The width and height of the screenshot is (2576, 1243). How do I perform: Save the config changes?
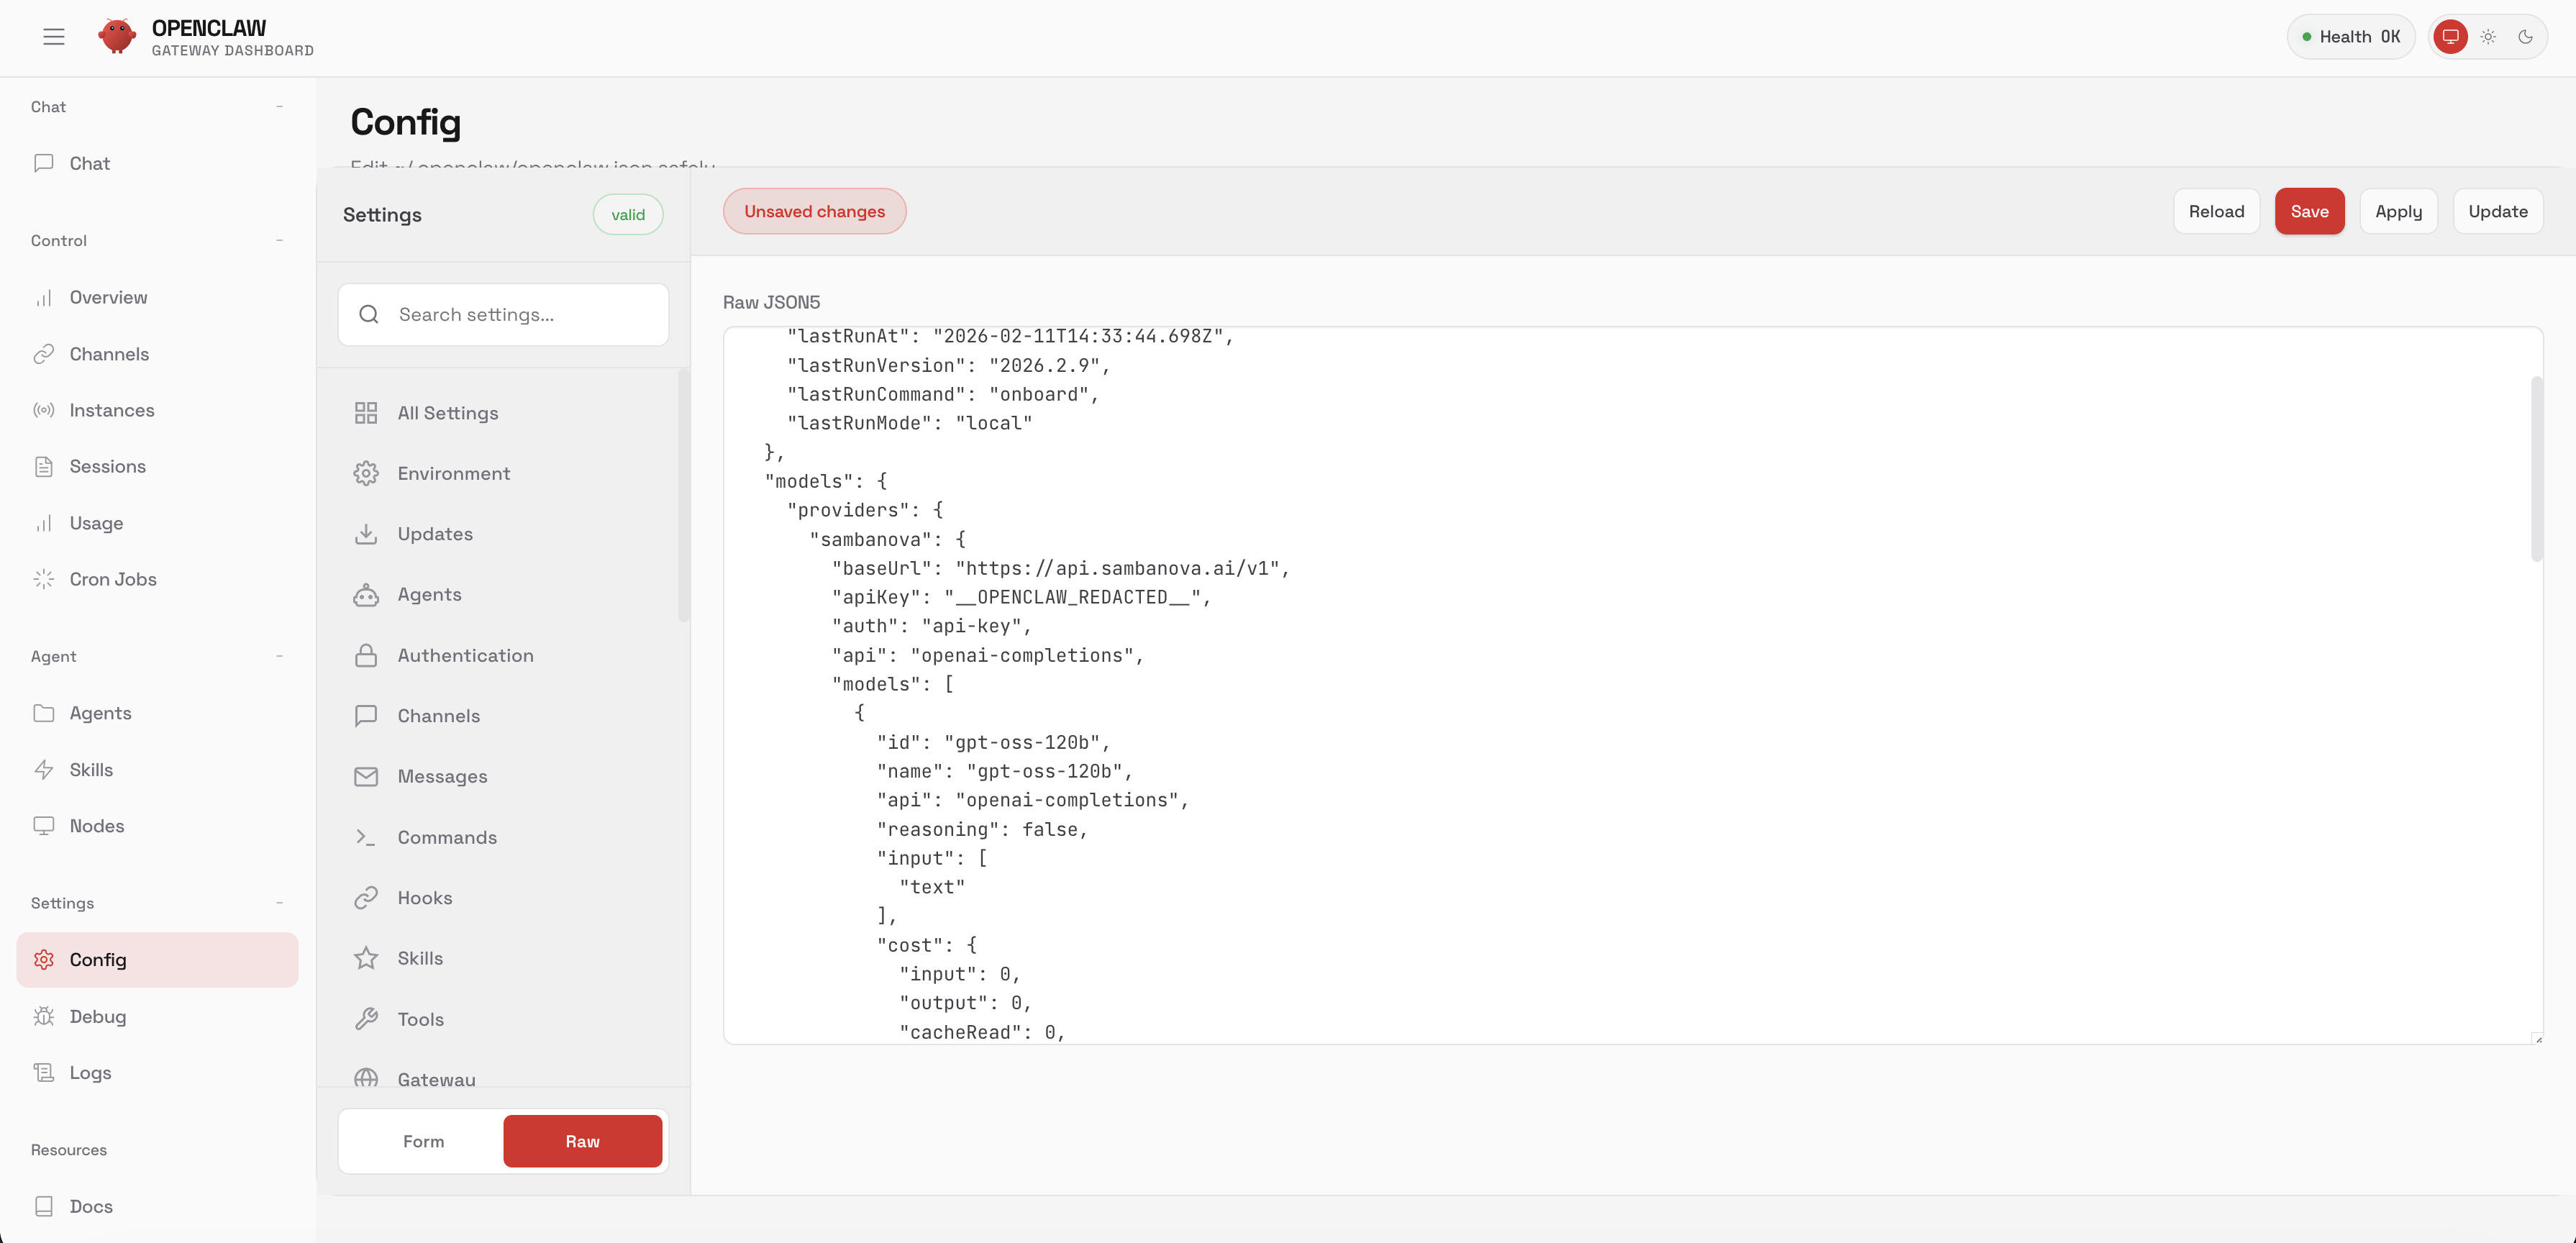(2309, 211)
